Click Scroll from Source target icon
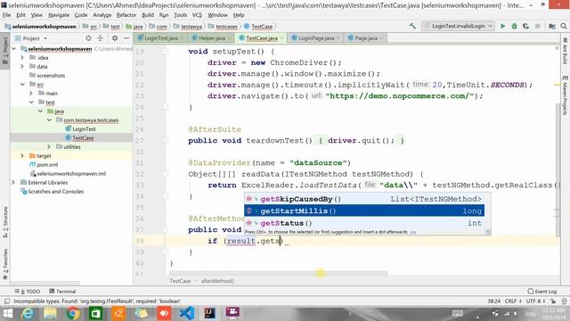This screenshot has width=570, height=321. point(88,38)
